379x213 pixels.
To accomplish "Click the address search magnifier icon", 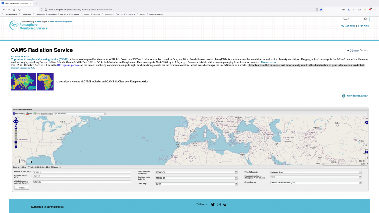I will pos(105,114).
